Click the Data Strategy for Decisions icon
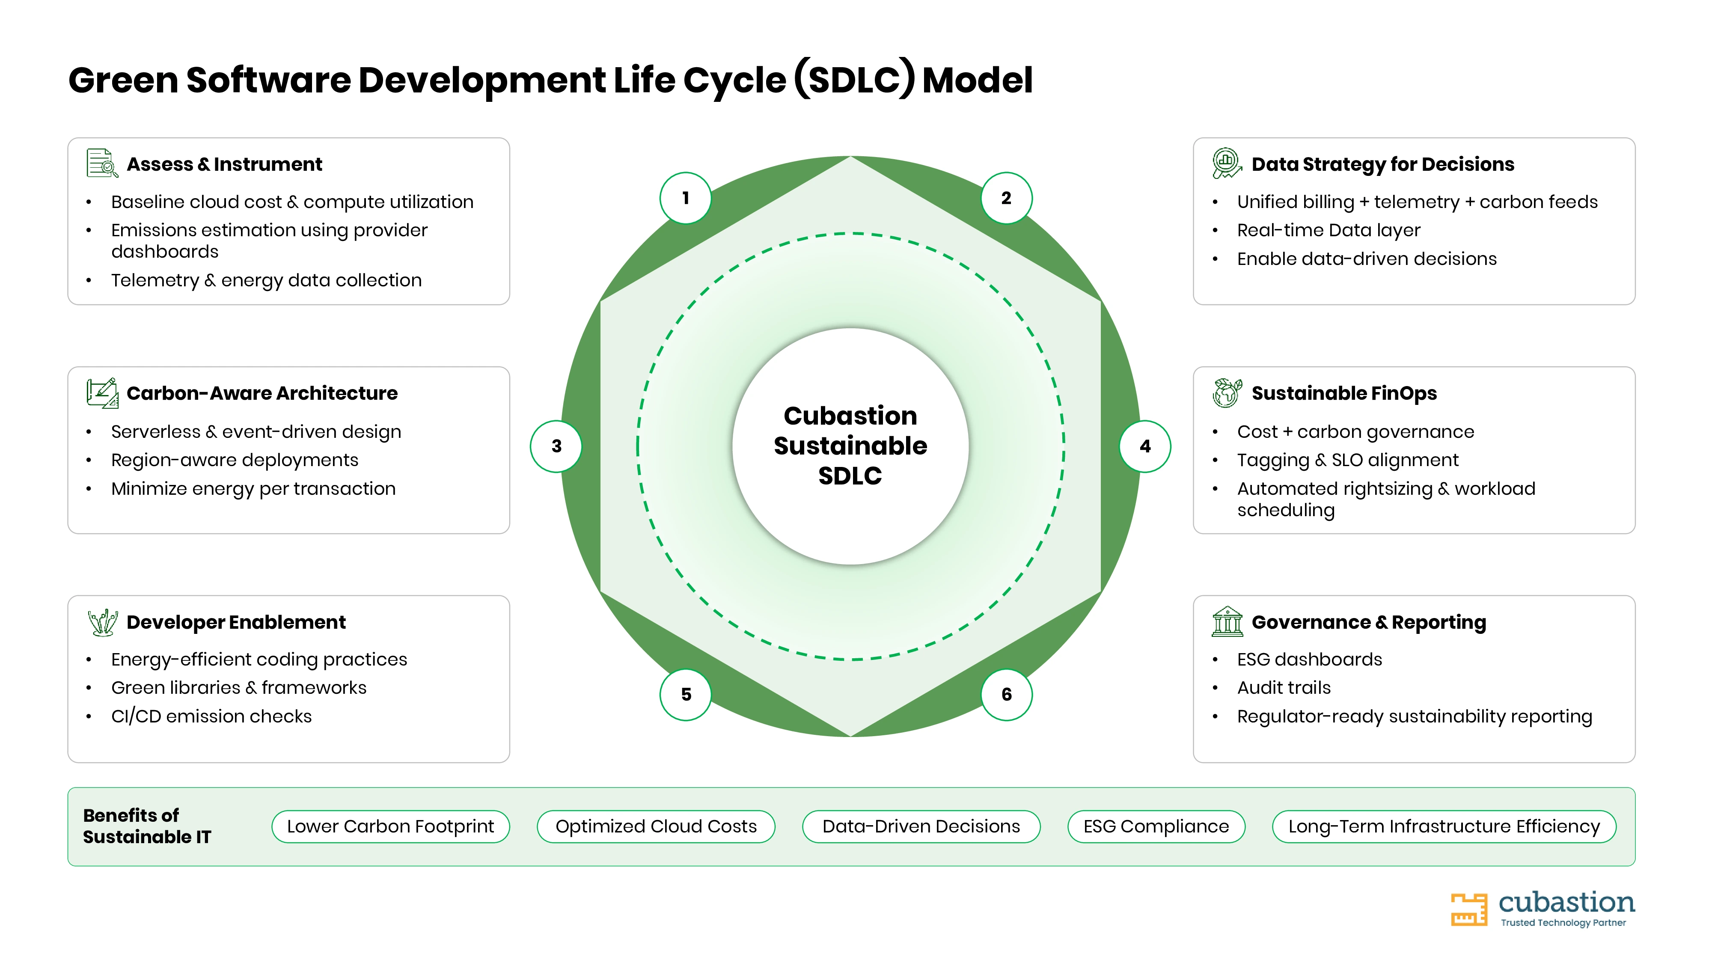The image size is (1712, 963). pos(1227,163)
